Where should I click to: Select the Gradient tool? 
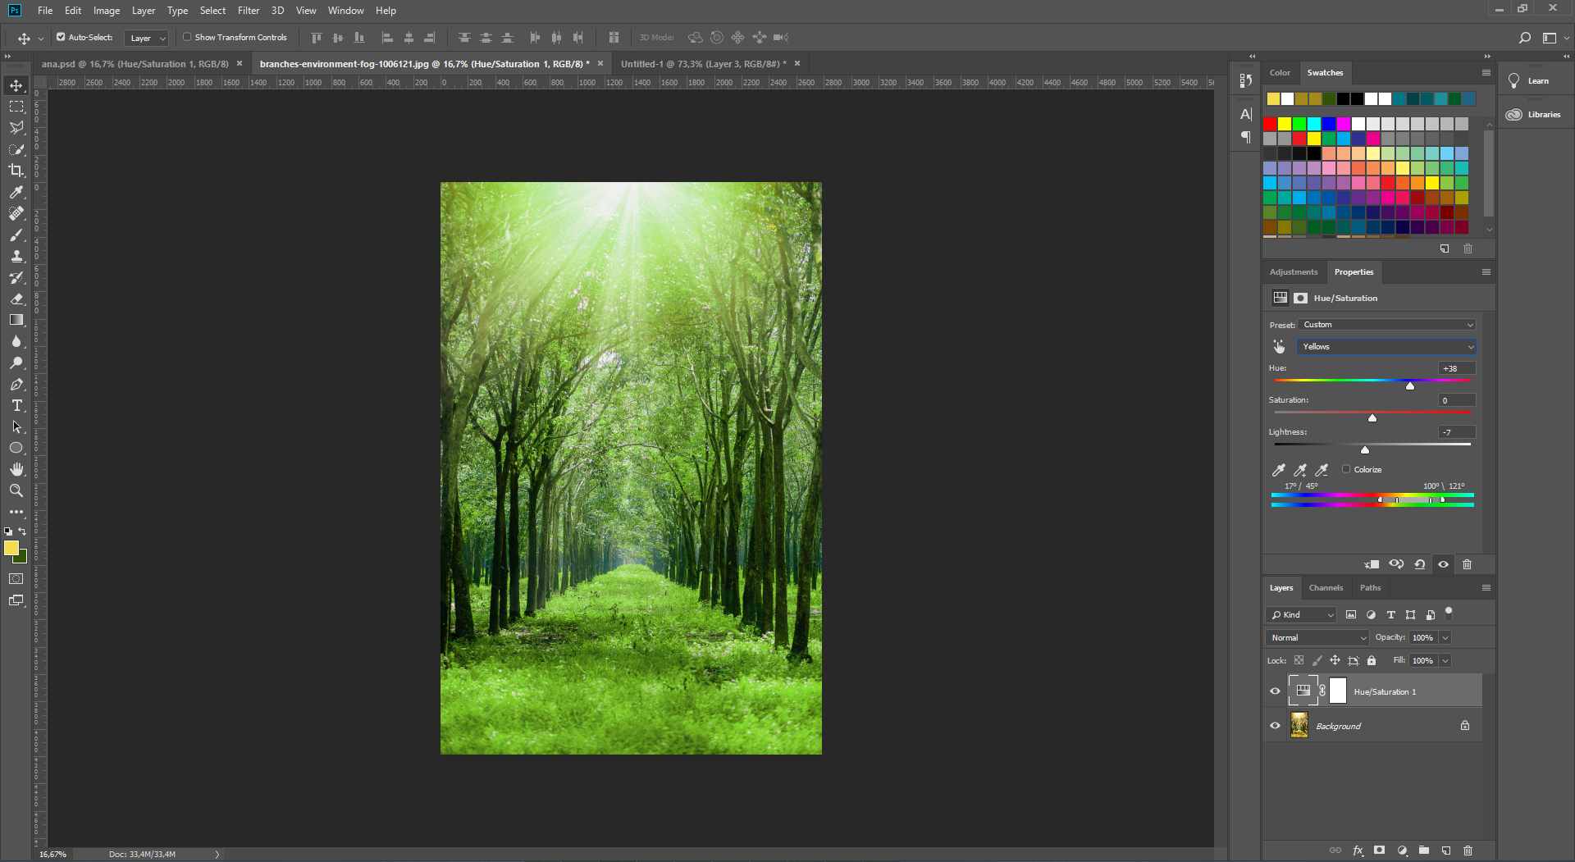click(x=16, y=320)
